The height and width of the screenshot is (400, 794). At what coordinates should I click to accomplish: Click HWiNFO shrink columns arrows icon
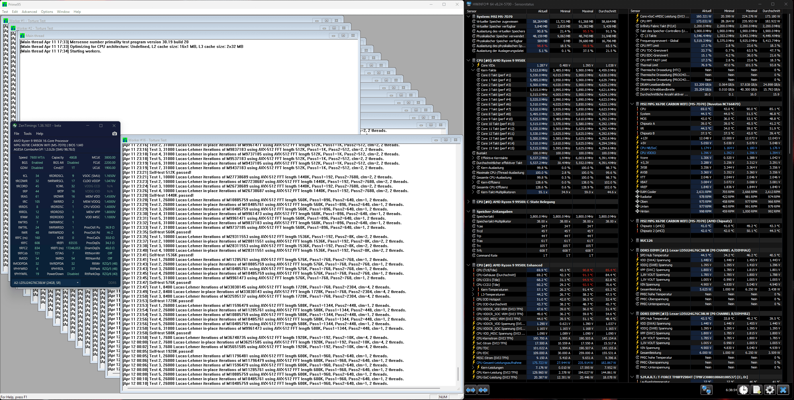pyautogui.click(x=483, y=390)
